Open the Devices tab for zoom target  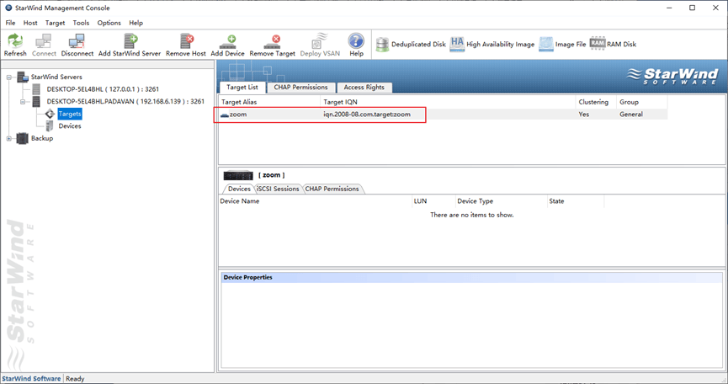[x=239, y=189]
